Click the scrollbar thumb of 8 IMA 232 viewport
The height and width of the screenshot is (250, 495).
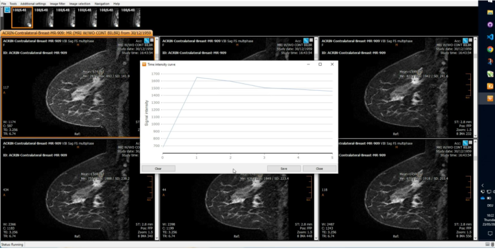point(475,56)
